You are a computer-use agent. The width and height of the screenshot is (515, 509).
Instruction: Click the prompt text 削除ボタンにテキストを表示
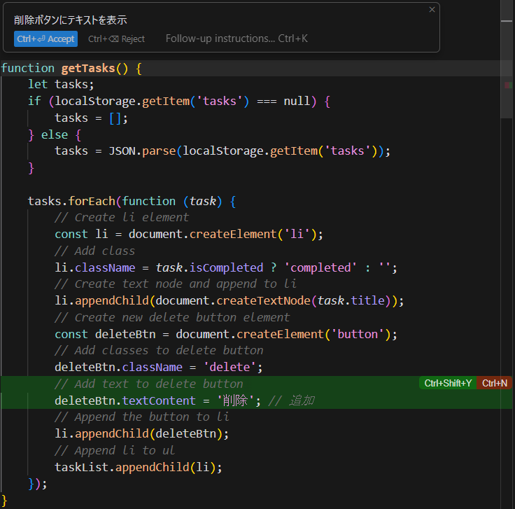click(70, 20)
